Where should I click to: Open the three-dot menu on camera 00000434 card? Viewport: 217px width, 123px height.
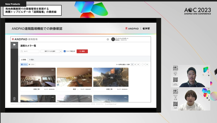125,70
